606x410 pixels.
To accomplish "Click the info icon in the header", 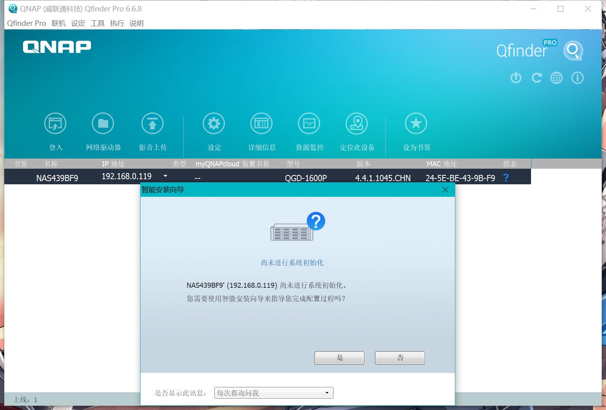I will pyautogui.click(x=577, y=78).
